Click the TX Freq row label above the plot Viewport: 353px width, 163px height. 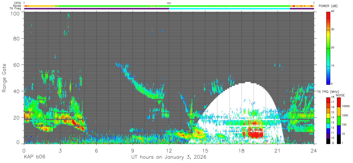coord(16,9)
